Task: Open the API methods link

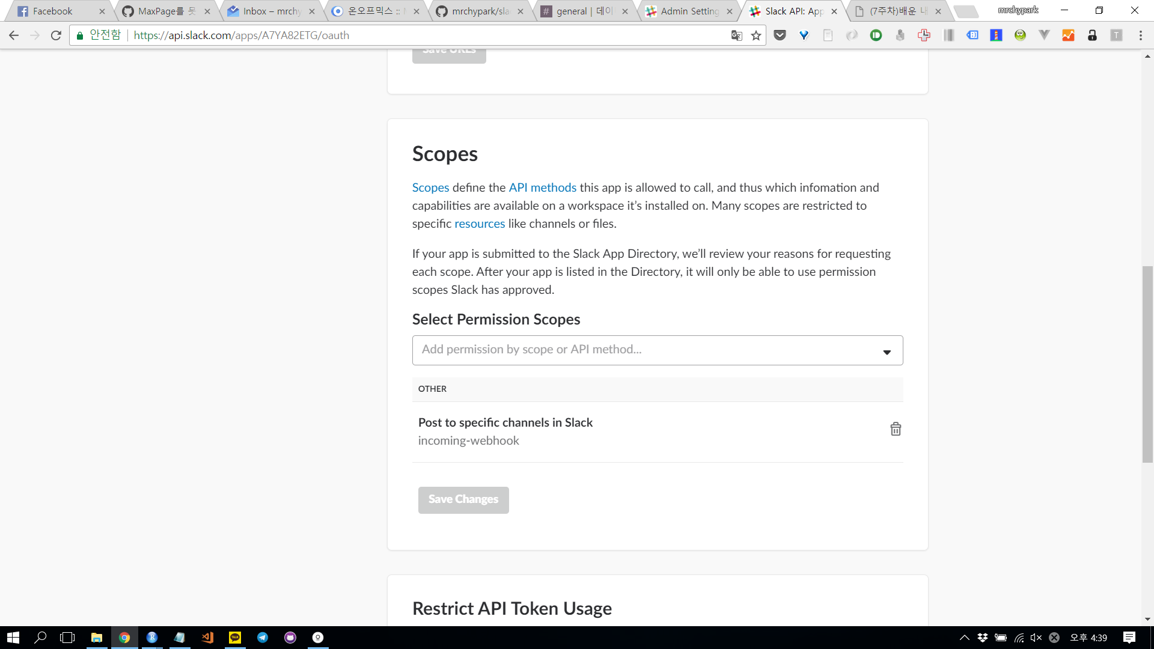Action: tap(542, 187)
